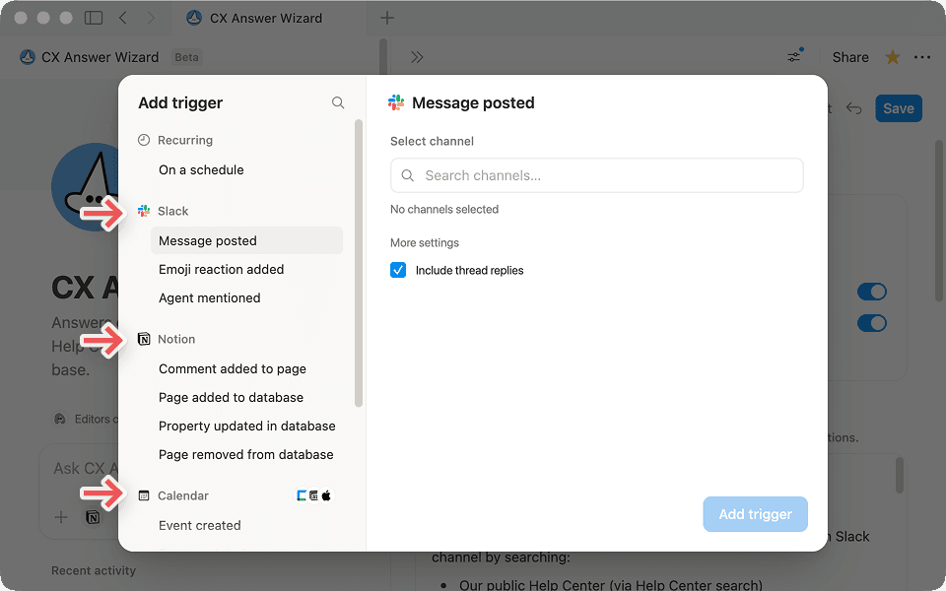Viewport: 946px width, 591px height.
Task: Click the Share button
Action: pos(849,57)
